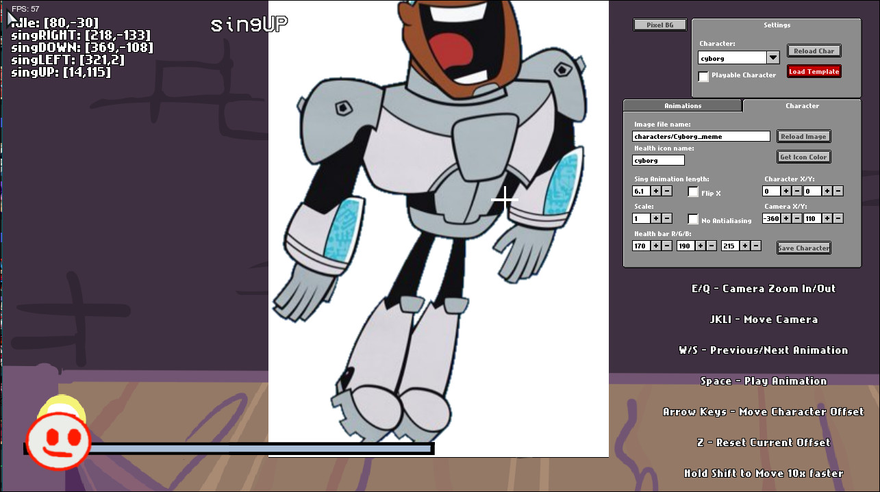Click the Scale value field

pos(641,218)
